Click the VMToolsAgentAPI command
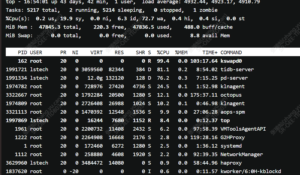Viewport: 300px width, 175px height. (243, 129)
